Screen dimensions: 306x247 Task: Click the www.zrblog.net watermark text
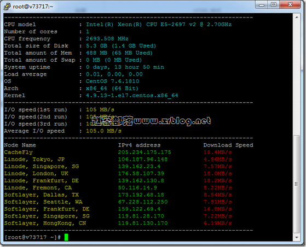[x=172, y=121]
